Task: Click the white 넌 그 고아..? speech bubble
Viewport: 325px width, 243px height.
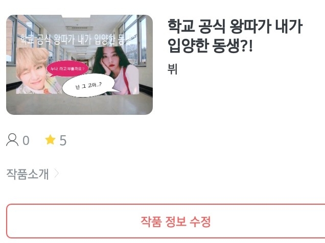Action: click(x=89, y=85)
